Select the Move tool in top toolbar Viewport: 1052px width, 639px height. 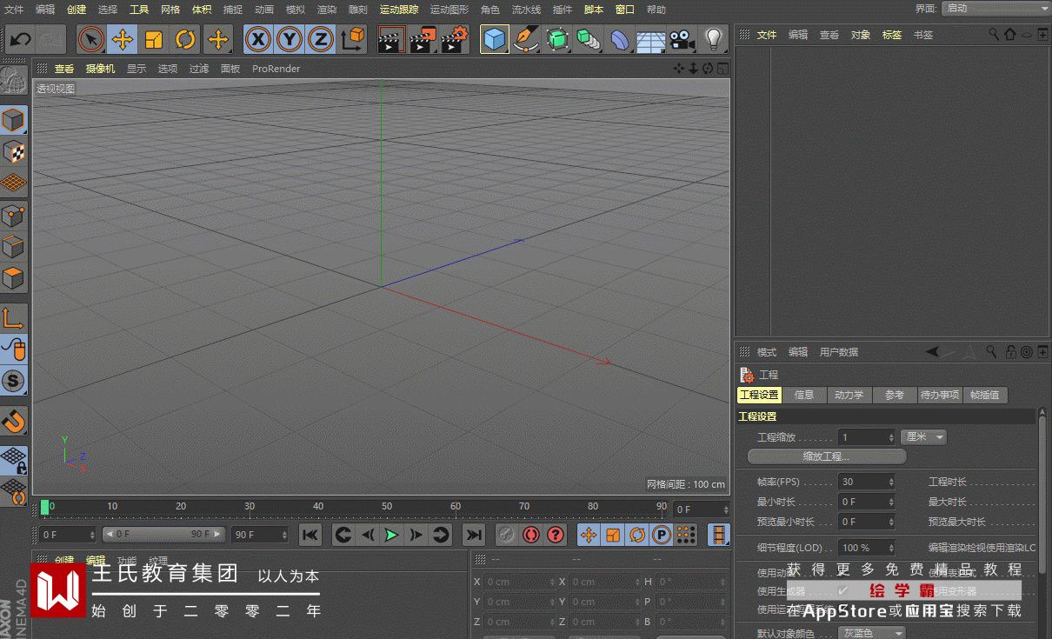click(123, 39)
